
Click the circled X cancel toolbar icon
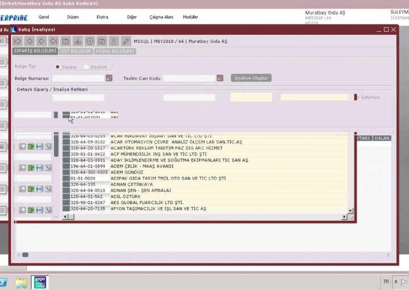point(90,42)
